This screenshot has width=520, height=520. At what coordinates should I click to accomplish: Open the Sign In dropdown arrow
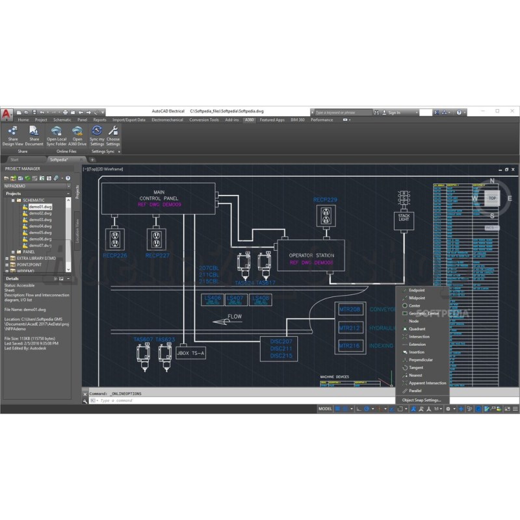click(417, 112)
